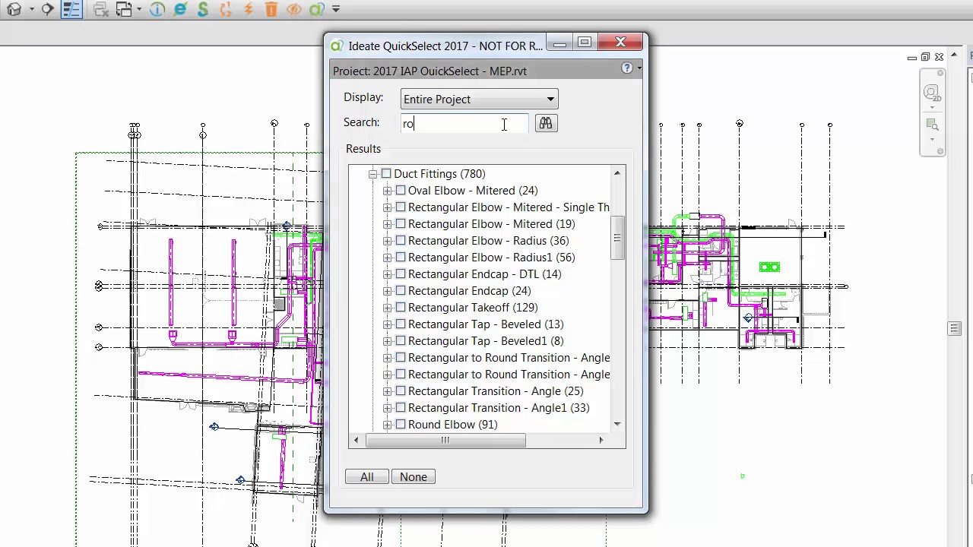
Task: Click the orange trash can toolbar icon
Action: [x=271, y=10]
